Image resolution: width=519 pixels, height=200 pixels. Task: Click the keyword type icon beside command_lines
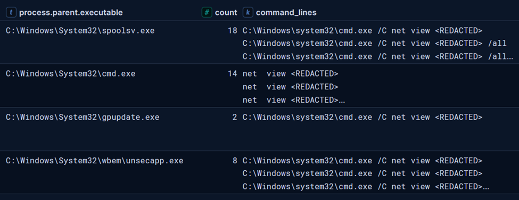248,13
